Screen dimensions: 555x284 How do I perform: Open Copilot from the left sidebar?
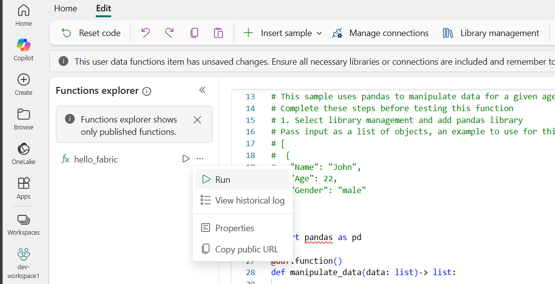tap(23, 50)
